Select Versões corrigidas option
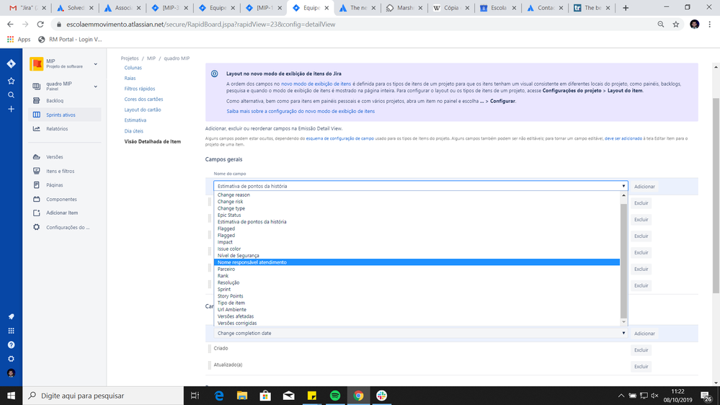The width and height of the screenshot is (720, 405). coord(417,324)
